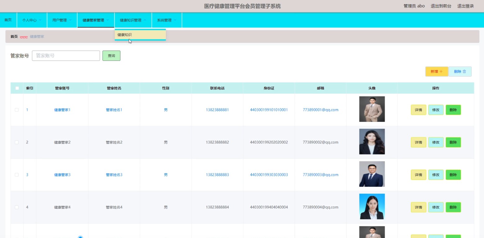Click the 查询 search button
Image resolution: width=484 pixels, height=238 pixels.
(x=111, y=56)
